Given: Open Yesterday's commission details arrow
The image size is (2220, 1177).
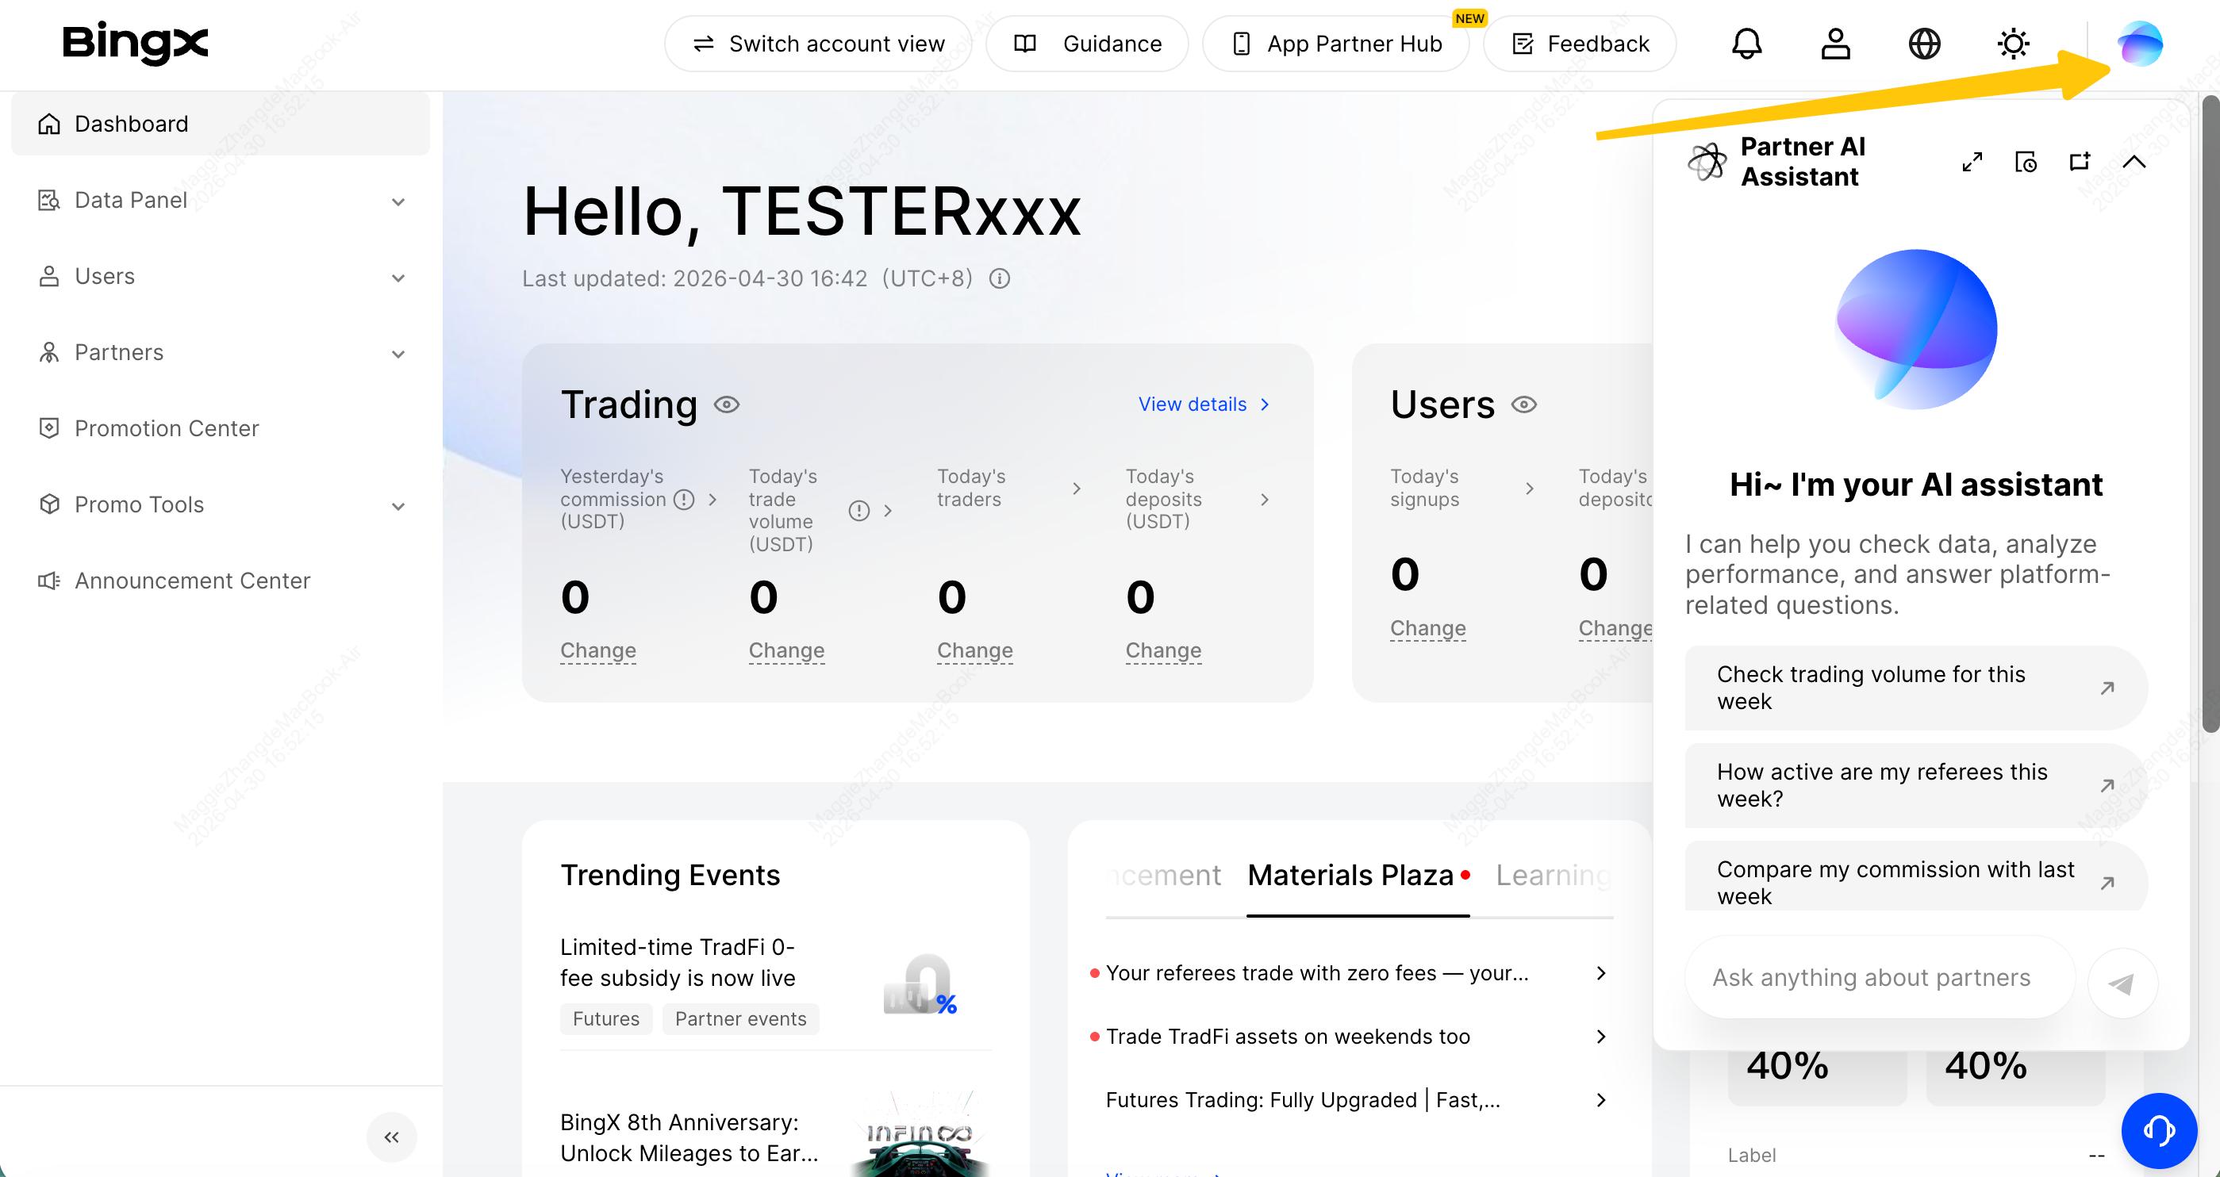Looking at the screenshot, I should click(712, 500).
